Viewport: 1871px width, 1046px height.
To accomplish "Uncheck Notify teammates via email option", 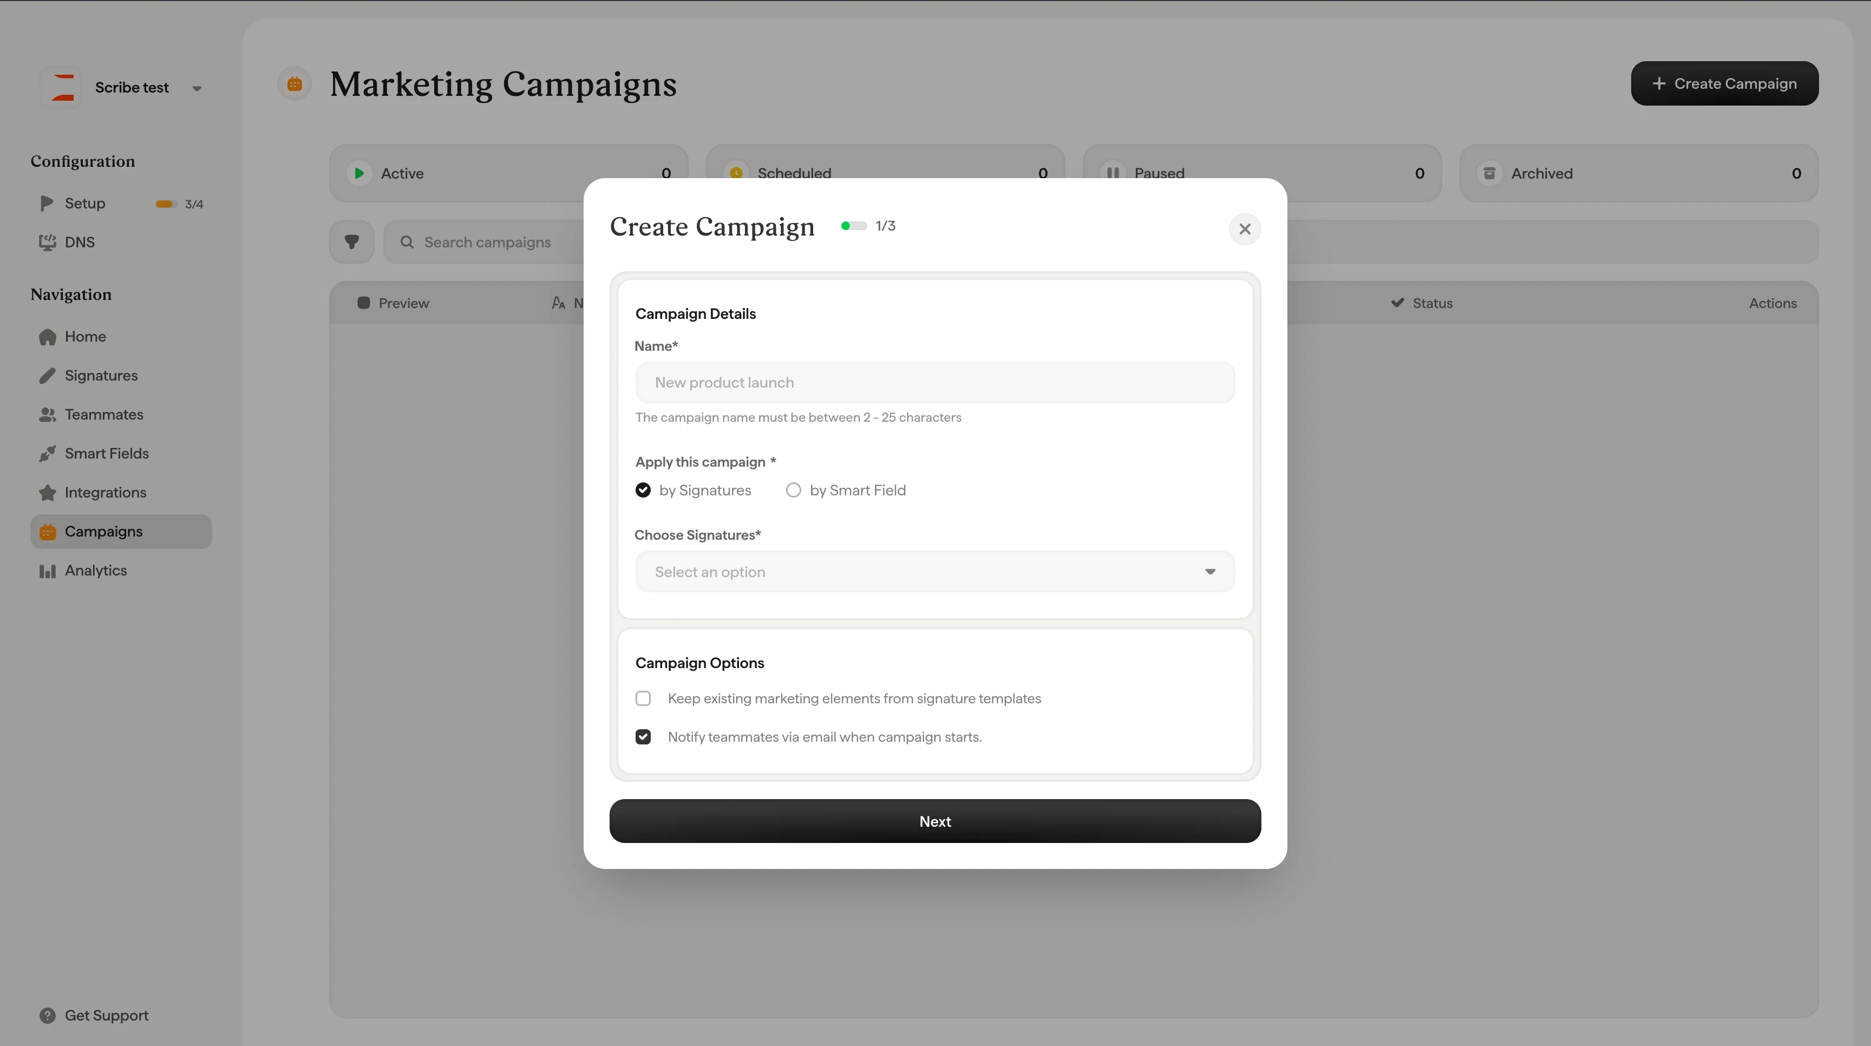I will [x=643, y=737].
